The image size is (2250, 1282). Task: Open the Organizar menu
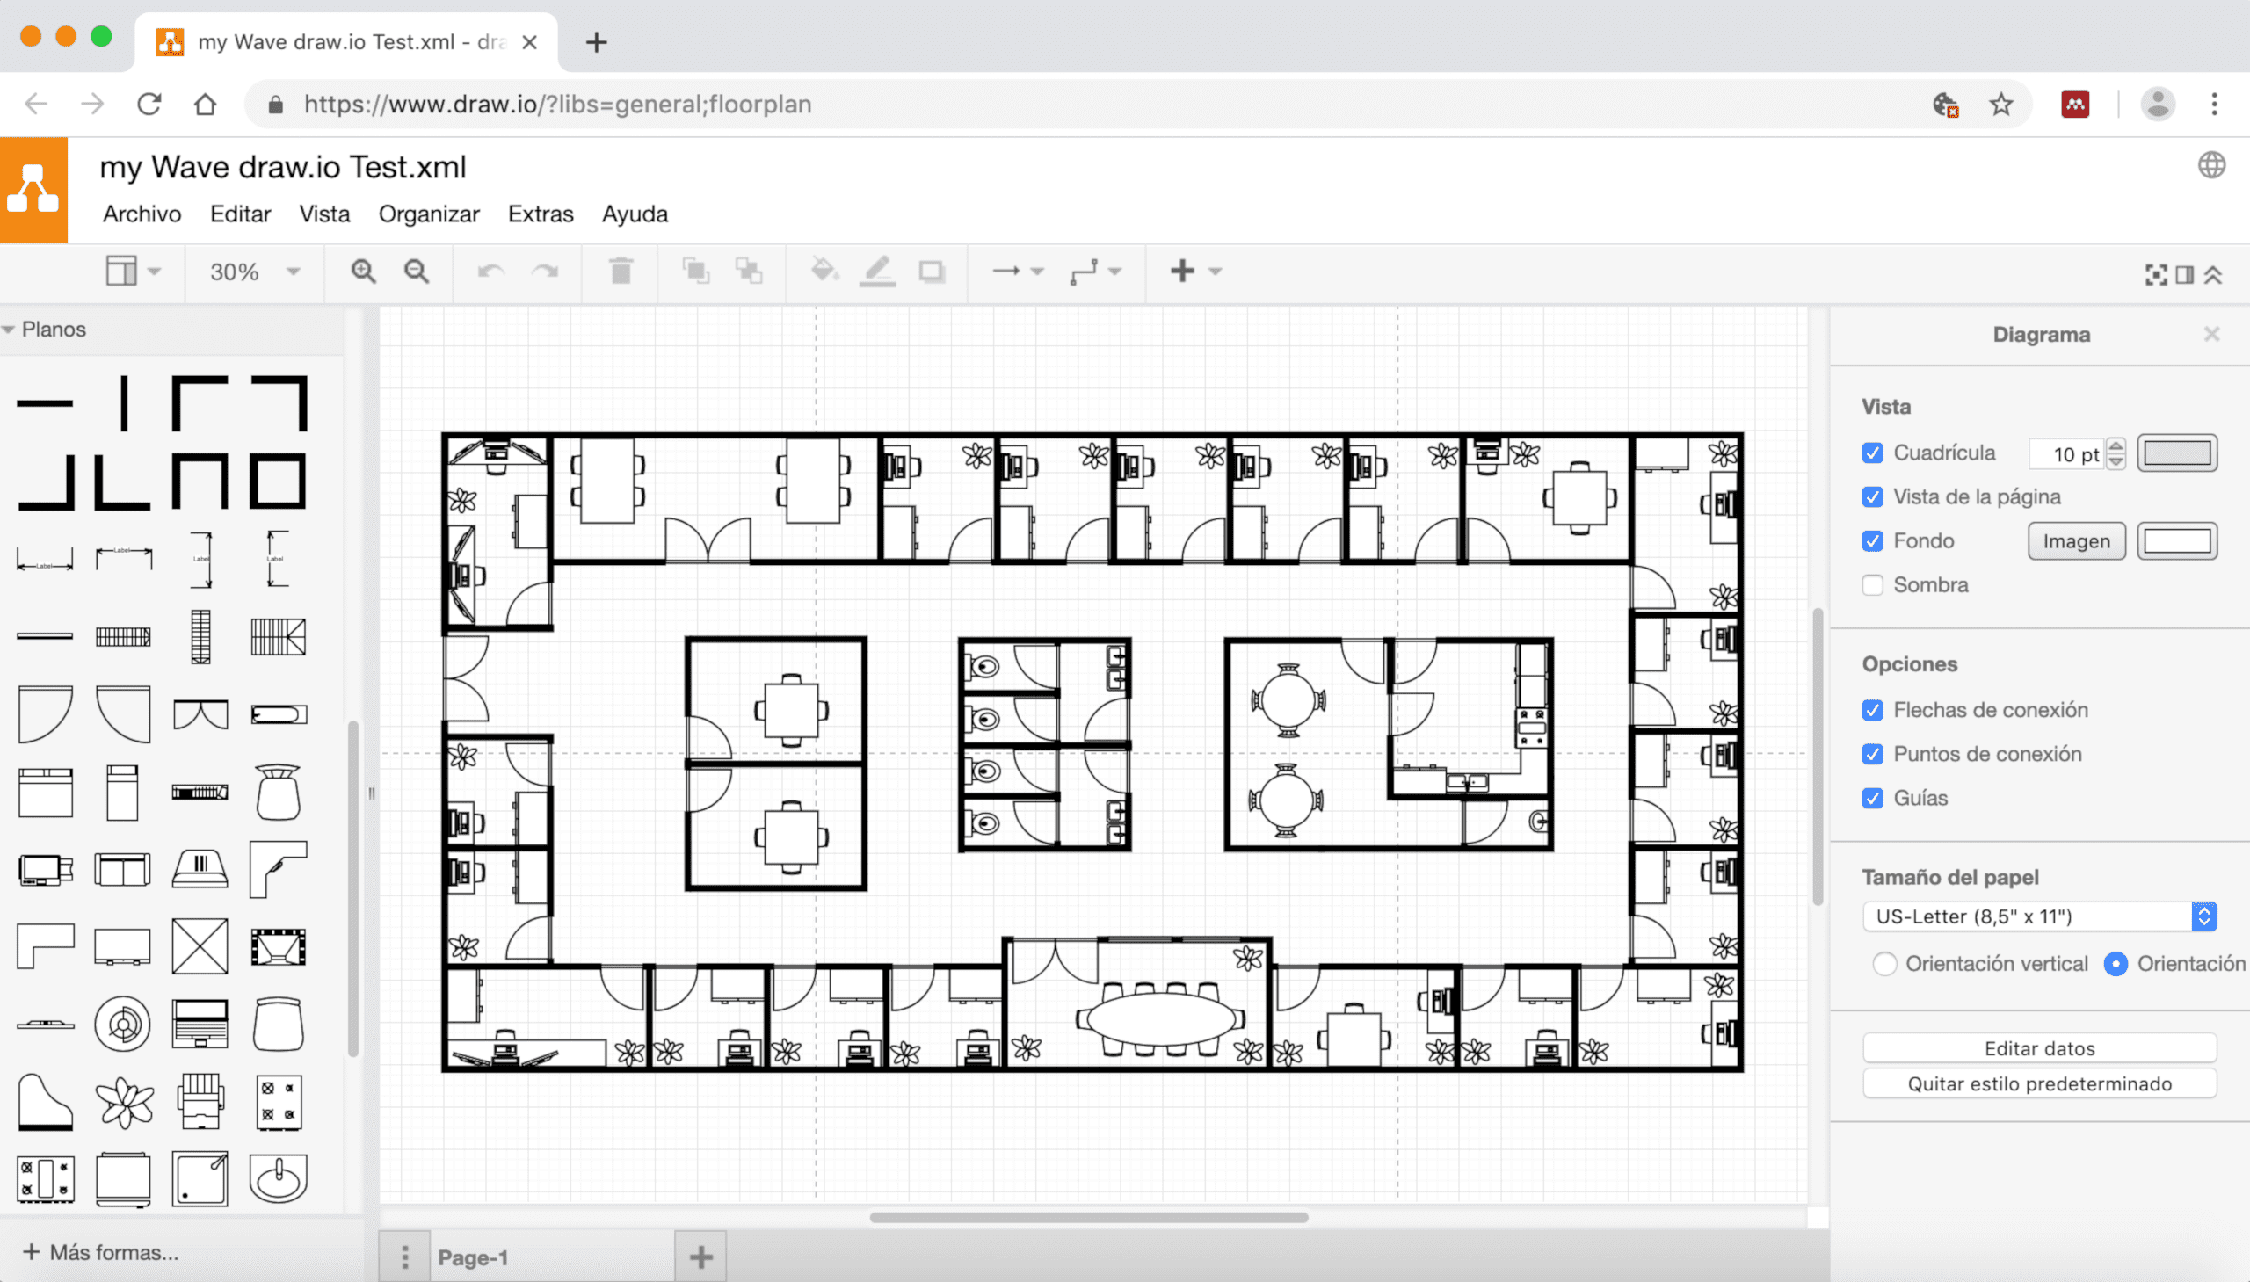click(429, 214)
